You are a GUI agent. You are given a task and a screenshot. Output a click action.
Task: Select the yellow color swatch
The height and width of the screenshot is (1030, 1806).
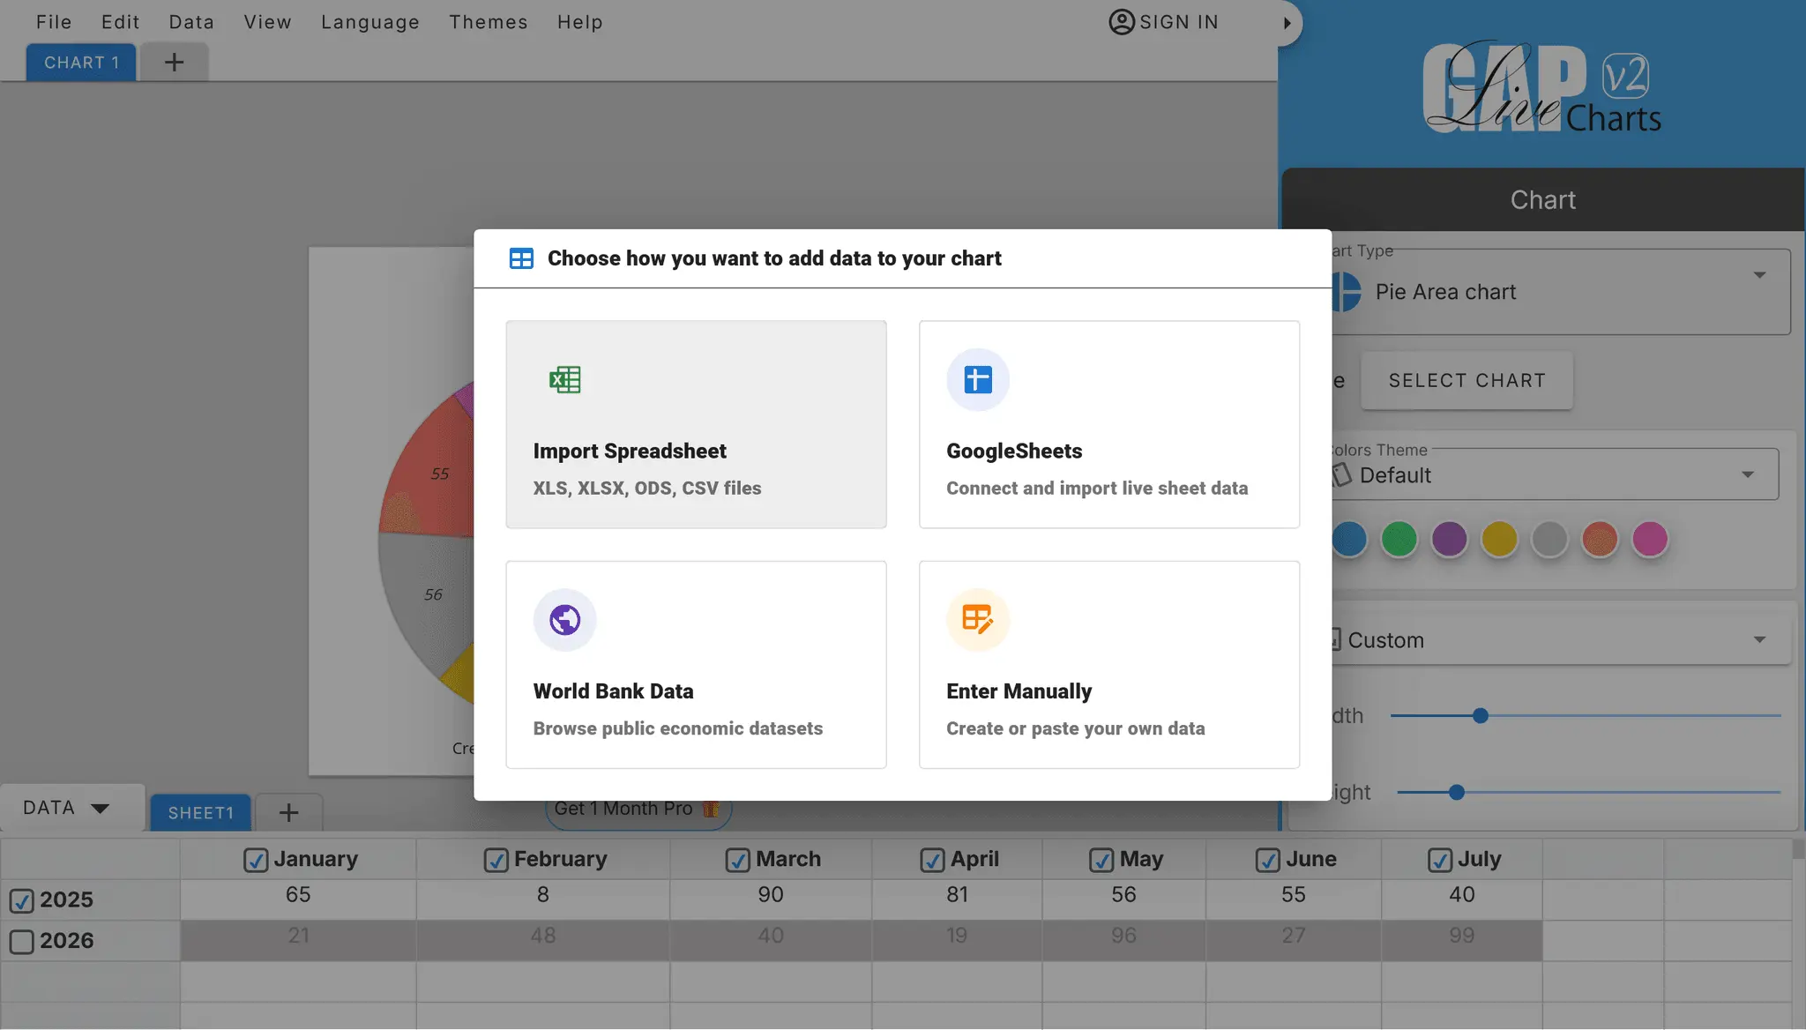click(1499, 539)
